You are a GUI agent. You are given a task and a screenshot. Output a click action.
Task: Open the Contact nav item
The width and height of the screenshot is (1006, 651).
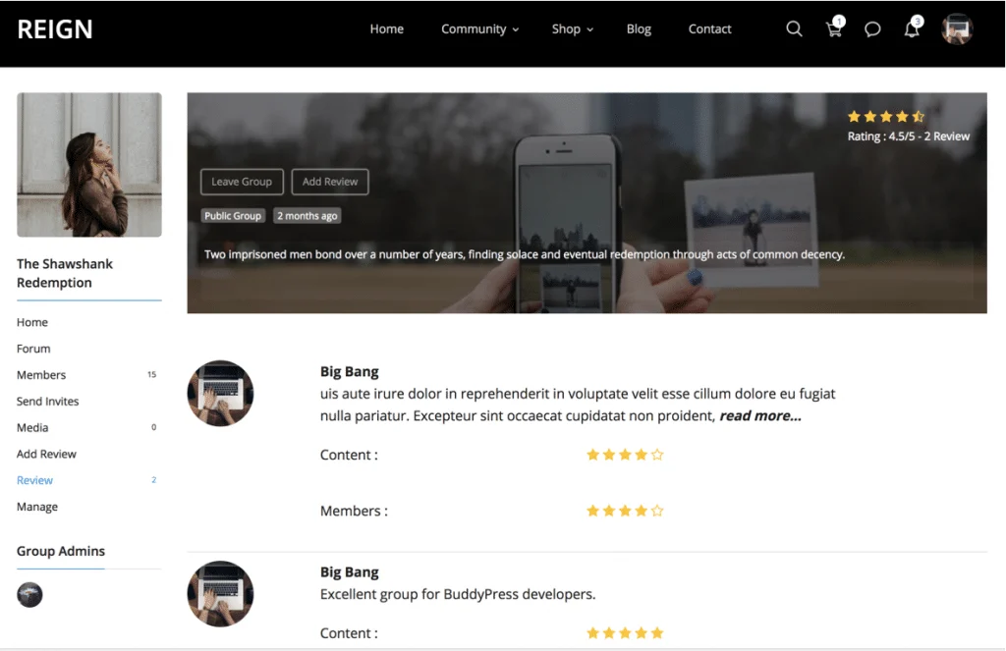pyautogui.click(x=709, y=28)
